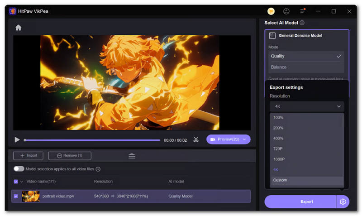Play the video preview
362x216 pixels.
pyautogui.click(x=17, y=140)
